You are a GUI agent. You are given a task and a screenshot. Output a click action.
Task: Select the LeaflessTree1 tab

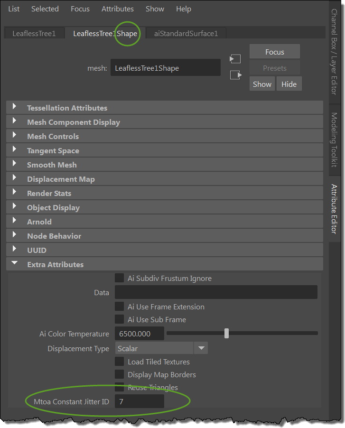pos(34,33)
